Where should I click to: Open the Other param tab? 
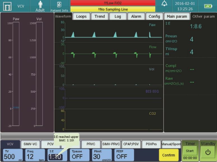coord(204,16)
